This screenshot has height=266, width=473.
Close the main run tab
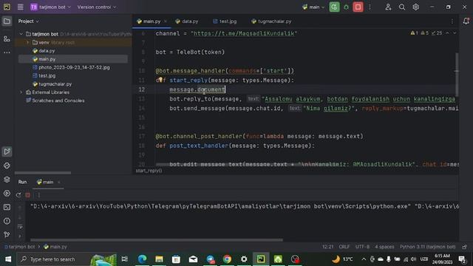click(59, 183)
